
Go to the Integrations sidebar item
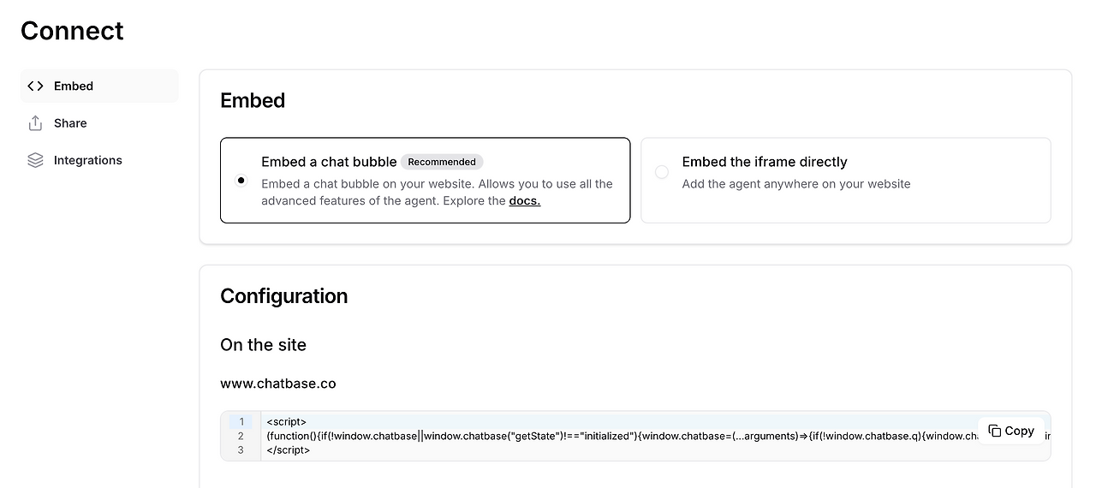coord(87,160)
